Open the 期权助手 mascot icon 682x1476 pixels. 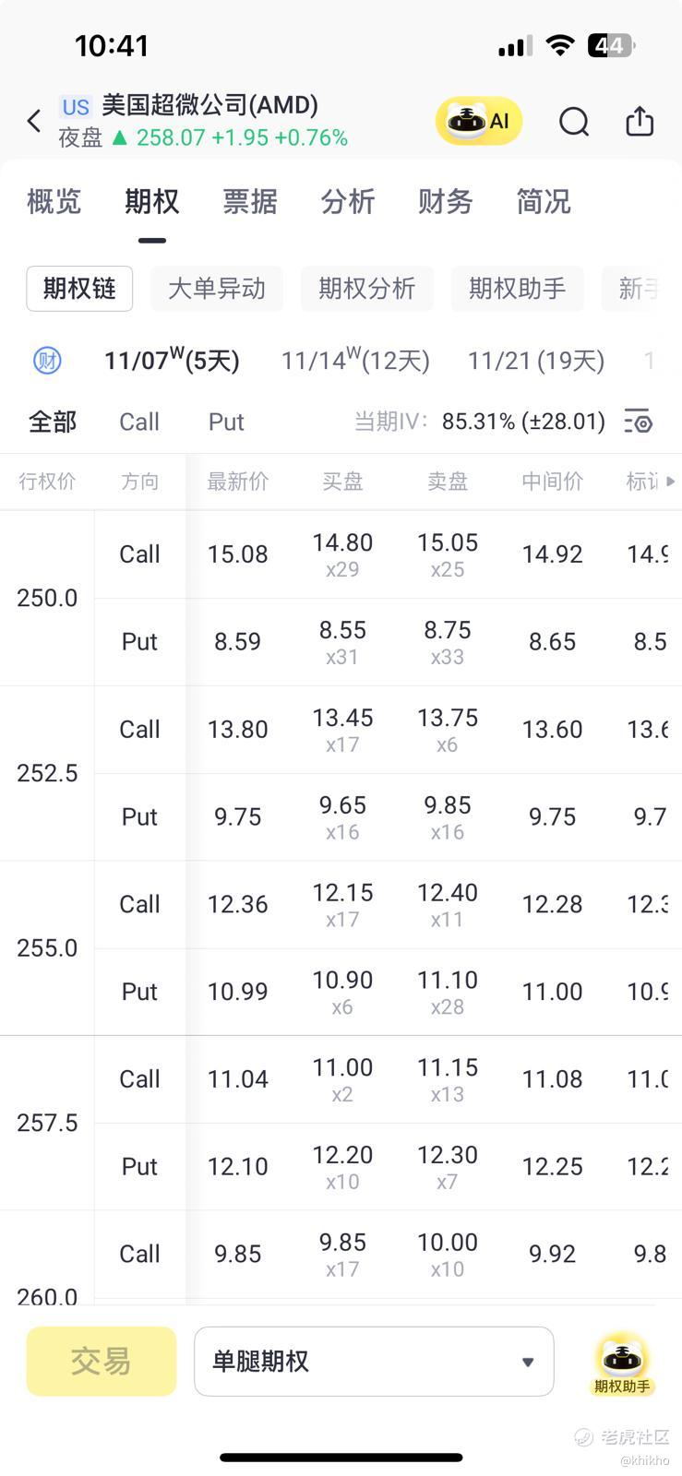point(622,1363)
